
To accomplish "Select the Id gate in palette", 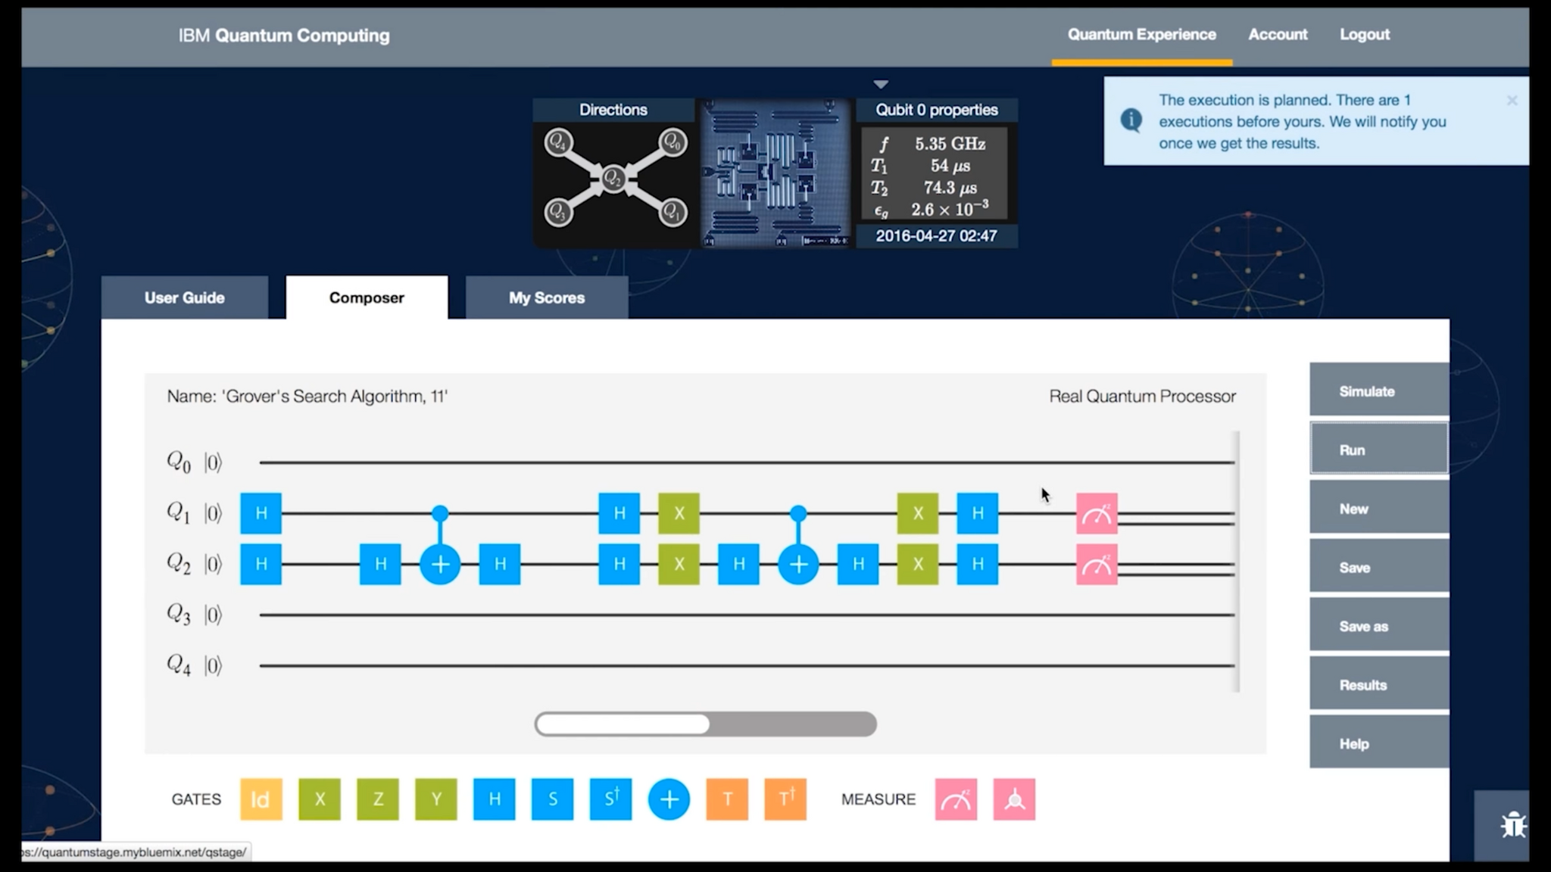I will pos(261,799).
